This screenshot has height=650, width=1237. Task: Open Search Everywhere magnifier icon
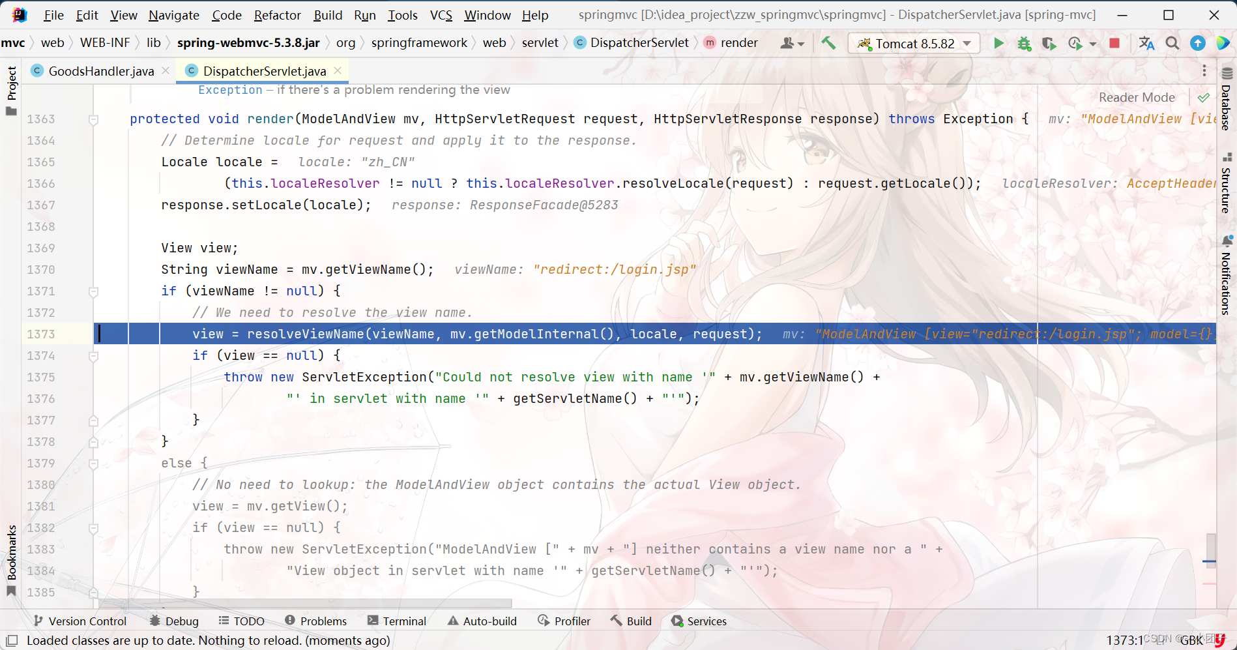click(1172, 43)
